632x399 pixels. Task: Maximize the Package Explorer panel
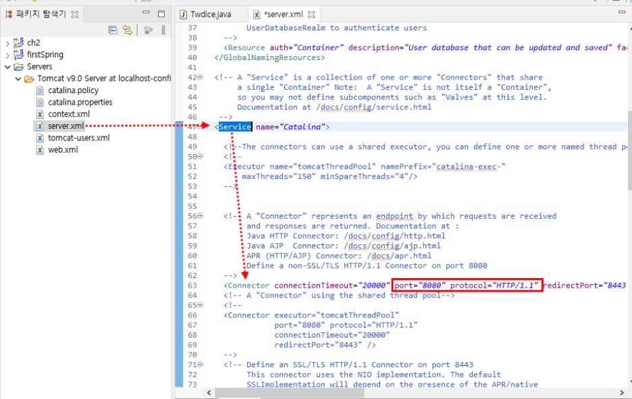click(x=161, y=14)
